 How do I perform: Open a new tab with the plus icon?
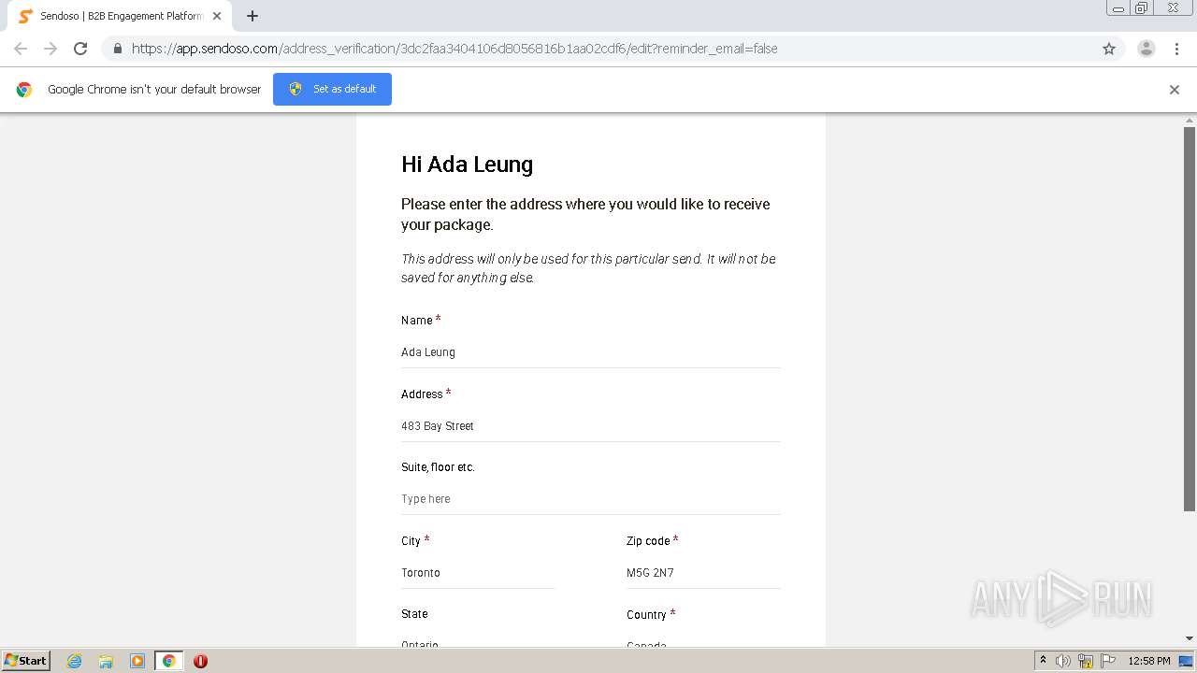coord(252,16)
